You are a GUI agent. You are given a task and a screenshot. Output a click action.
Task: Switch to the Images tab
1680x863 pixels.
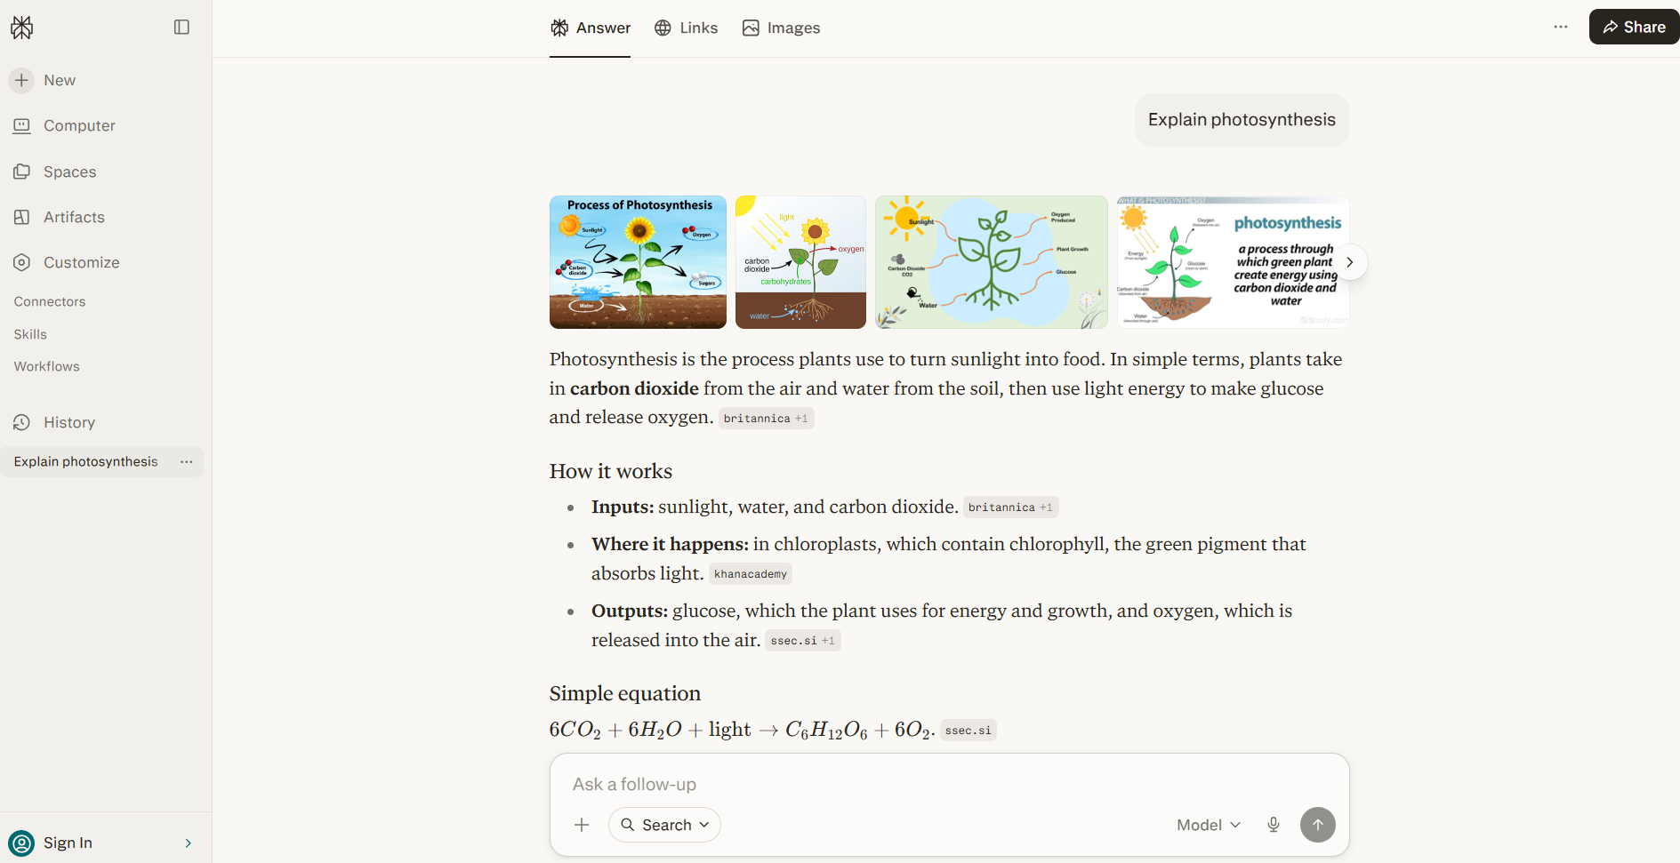coord(781,28)
